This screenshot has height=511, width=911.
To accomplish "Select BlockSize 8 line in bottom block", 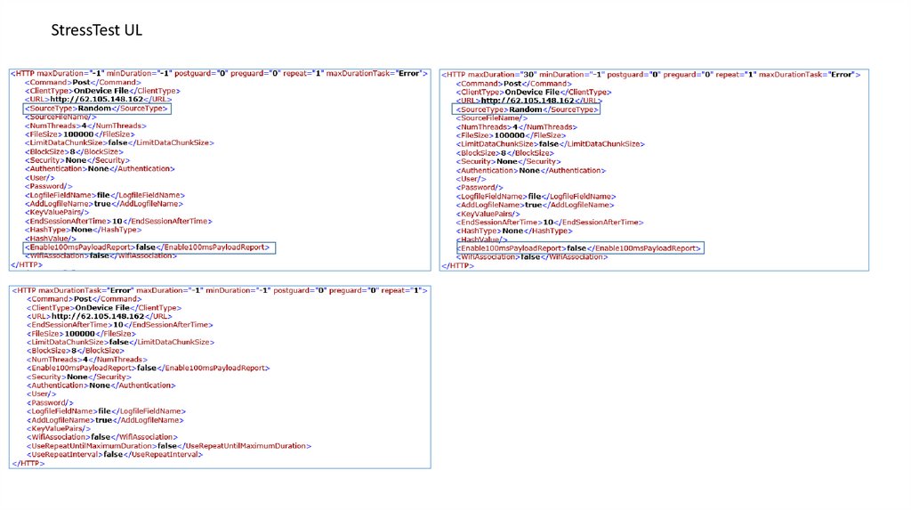I will click(x=76, y=351).
